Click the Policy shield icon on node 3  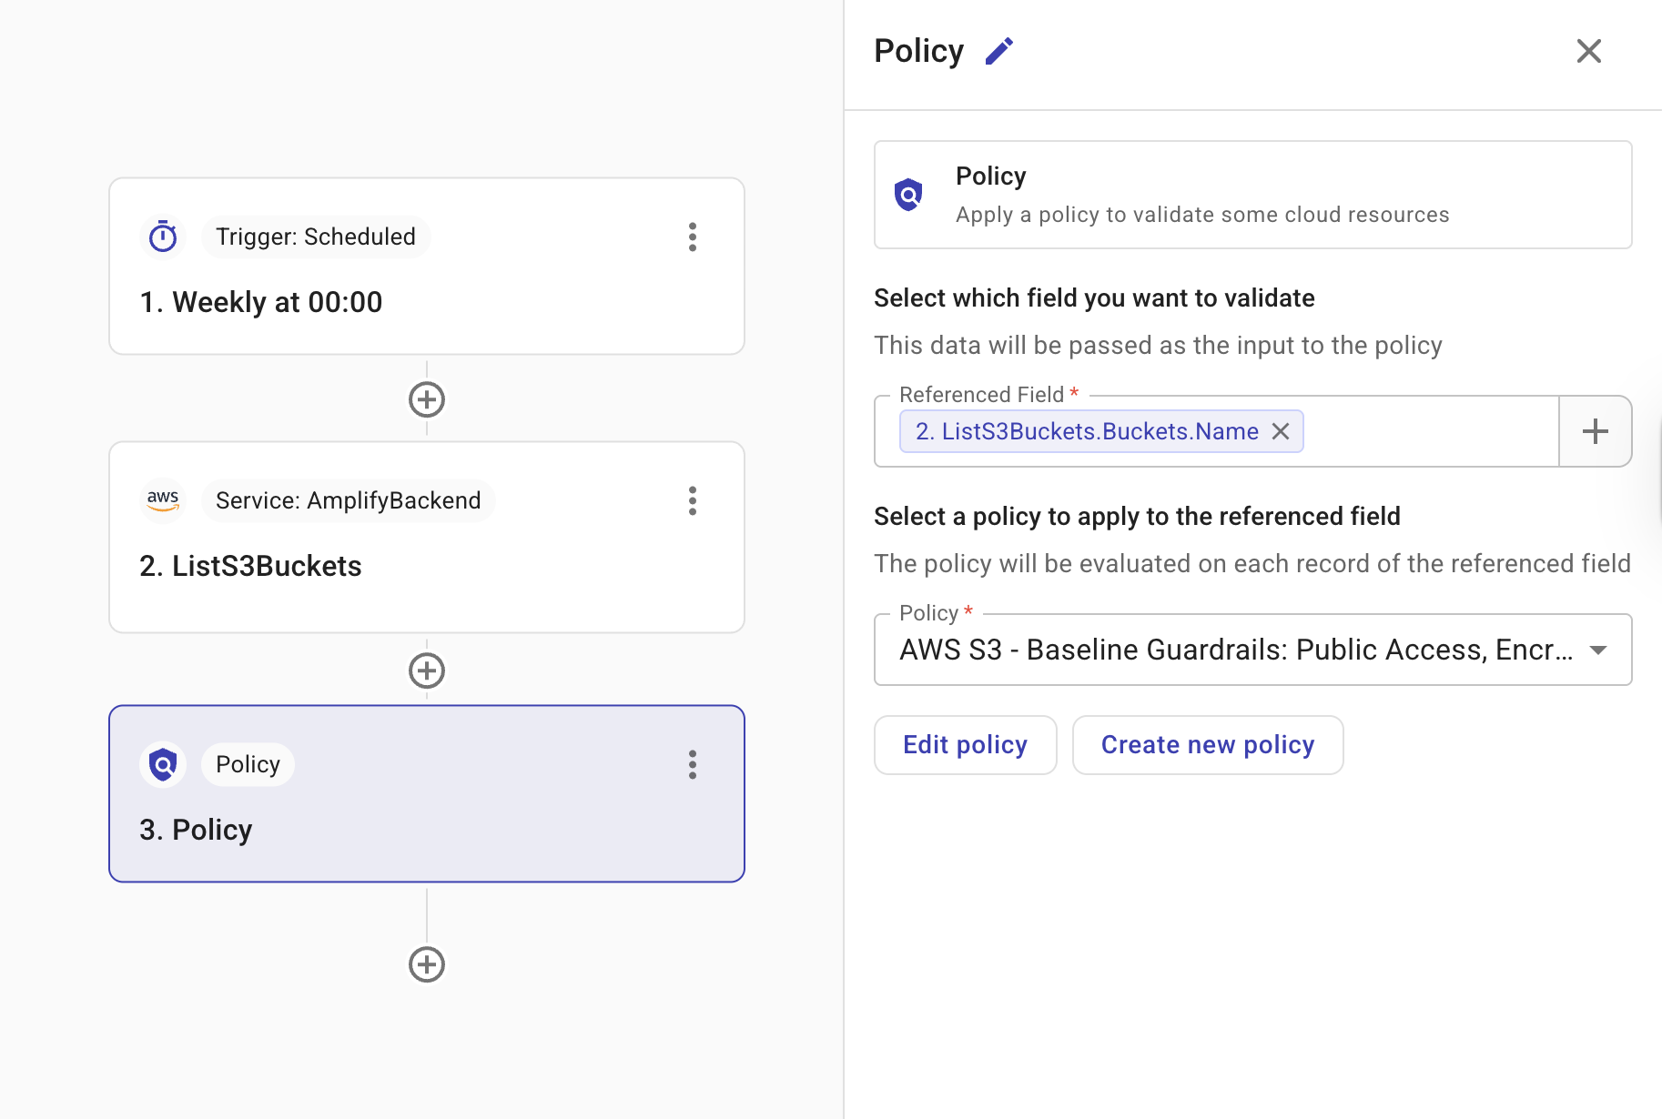[163, 764]
